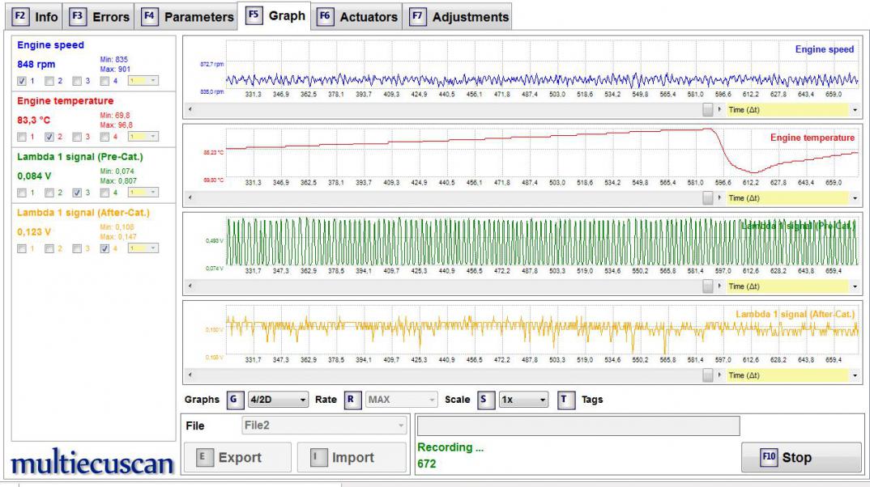Click the F6 key icon on Actuators tab
This screenshot has height=487, width=870.
325,17
